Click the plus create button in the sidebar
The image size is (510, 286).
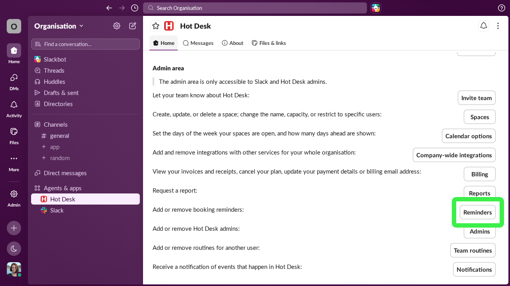click(x=14, y=228)
